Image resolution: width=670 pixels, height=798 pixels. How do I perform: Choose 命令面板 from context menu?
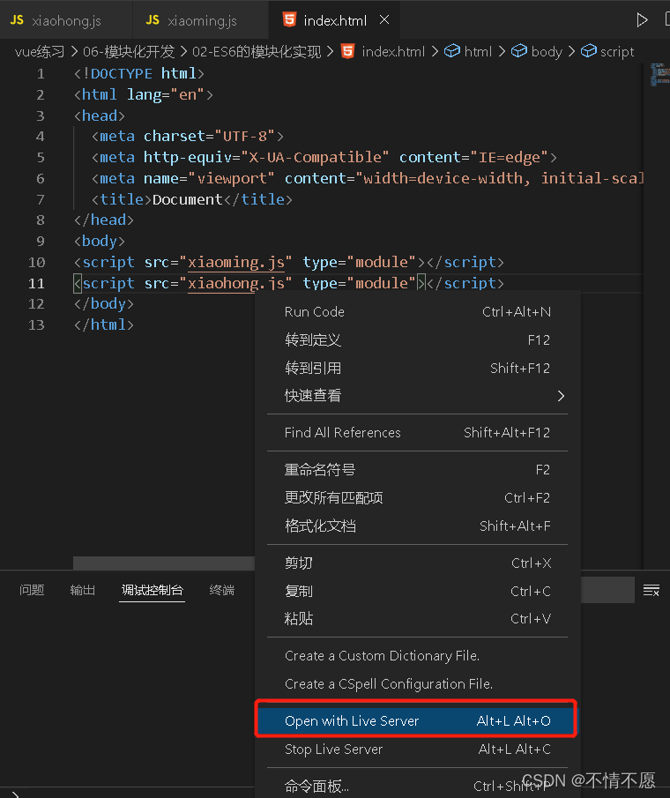417,786
